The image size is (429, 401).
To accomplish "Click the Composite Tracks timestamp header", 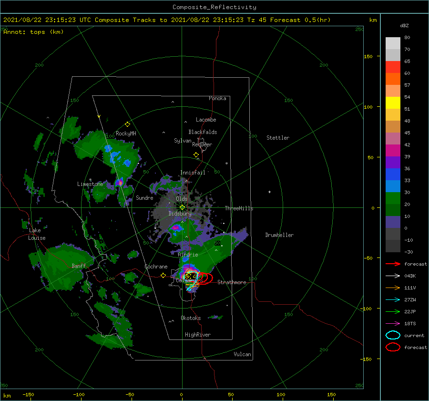I will pyautogui.click(x=167, y=20).
